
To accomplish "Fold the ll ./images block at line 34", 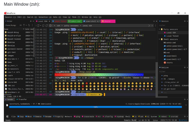I will pyautogui.click(x=53, y=58).
